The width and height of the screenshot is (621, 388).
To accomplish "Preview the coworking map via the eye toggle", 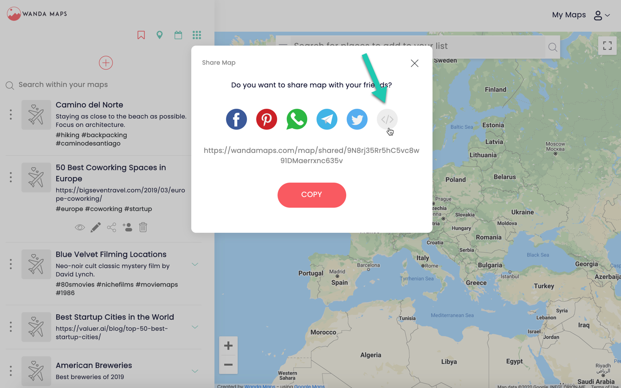I will click(x=80, y=227).
